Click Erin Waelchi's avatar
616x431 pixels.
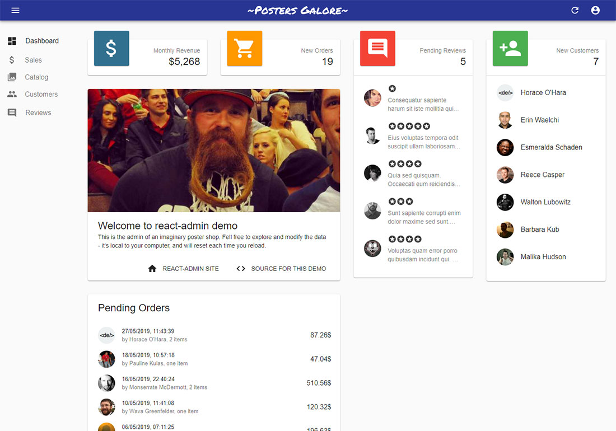tap(505, 120)
